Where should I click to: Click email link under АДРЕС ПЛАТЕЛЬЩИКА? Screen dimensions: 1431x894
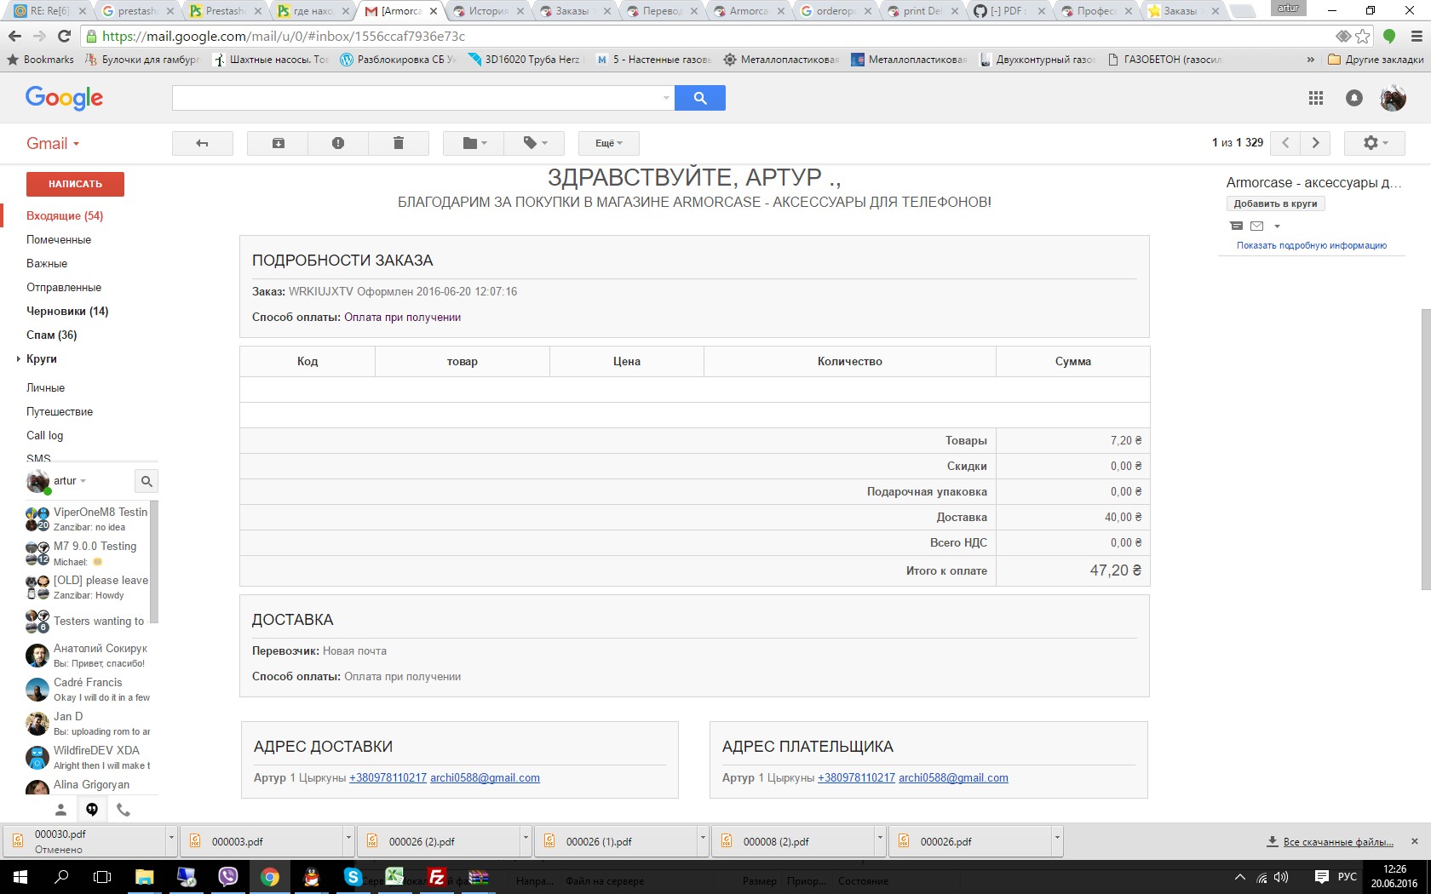click(953, 777)
